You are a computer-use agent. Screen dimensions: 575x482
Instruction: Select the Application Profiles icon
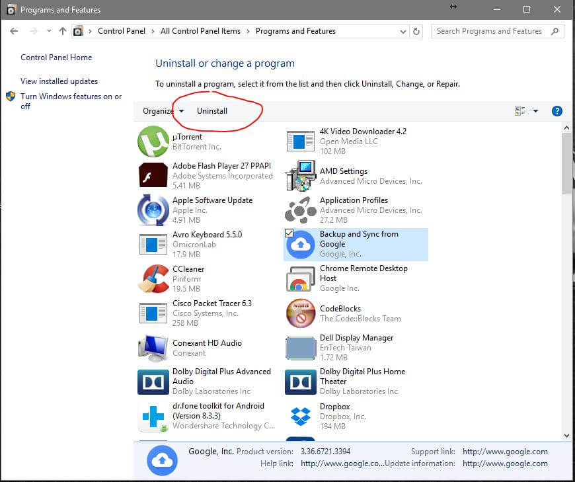pos(301,210)
